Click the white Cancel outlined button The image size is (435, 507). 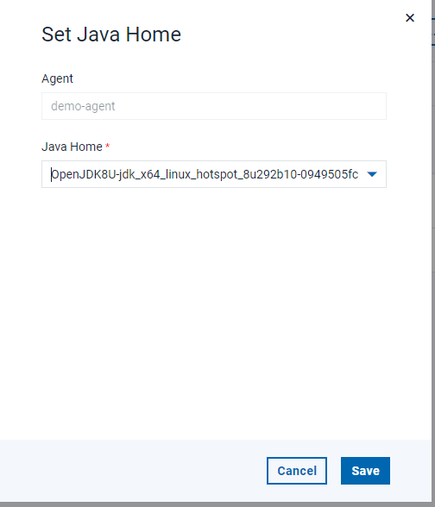point(297,471)
